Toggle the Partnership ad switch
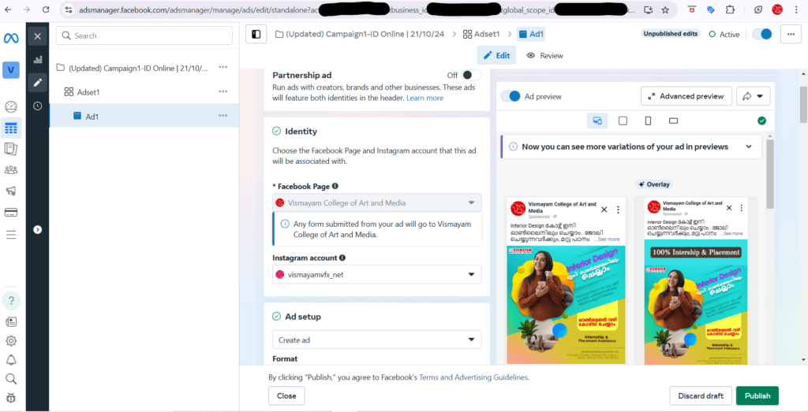808x412 pixels. pyautogui.click(x=471, y=75)
